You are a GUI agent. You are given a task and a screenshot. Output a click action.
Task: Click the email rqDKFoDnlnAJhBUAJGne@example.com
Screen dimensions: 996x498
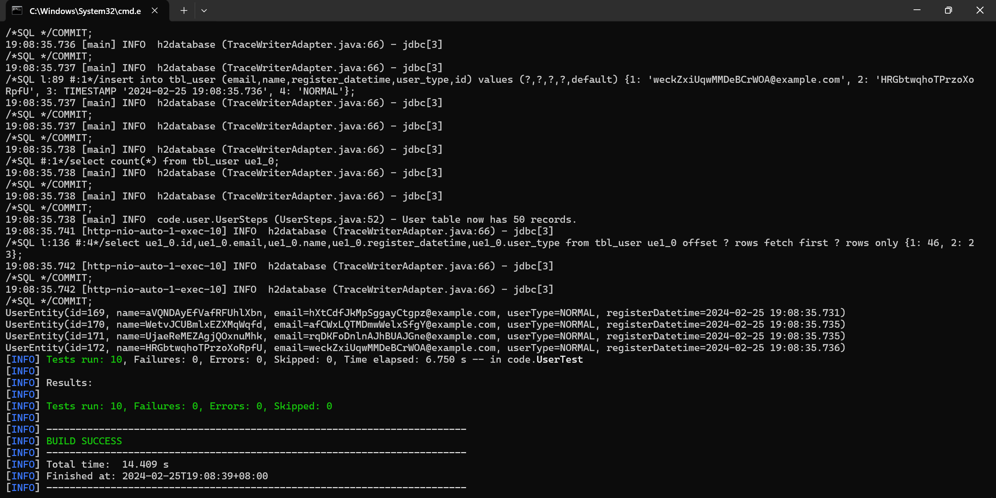[x=402, y=336]
